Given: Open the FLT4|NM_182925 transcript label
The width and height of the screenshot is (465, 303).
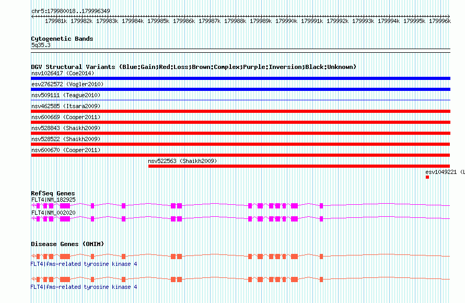Looking at the screenshot, I should pyautogui.click(x=53, y=200).
